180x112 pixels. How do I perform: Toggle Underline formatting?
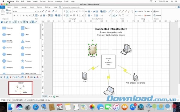pos(20,15)
